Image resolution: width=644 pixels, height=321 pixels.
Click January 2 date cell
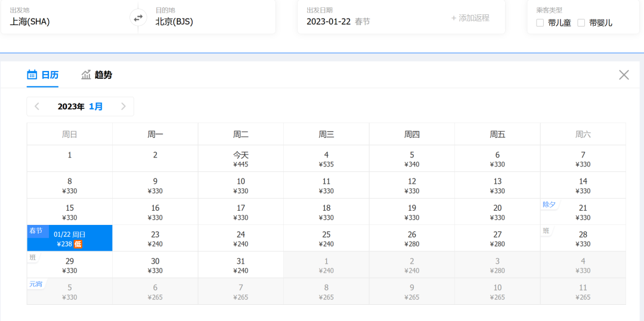(155, 158)
